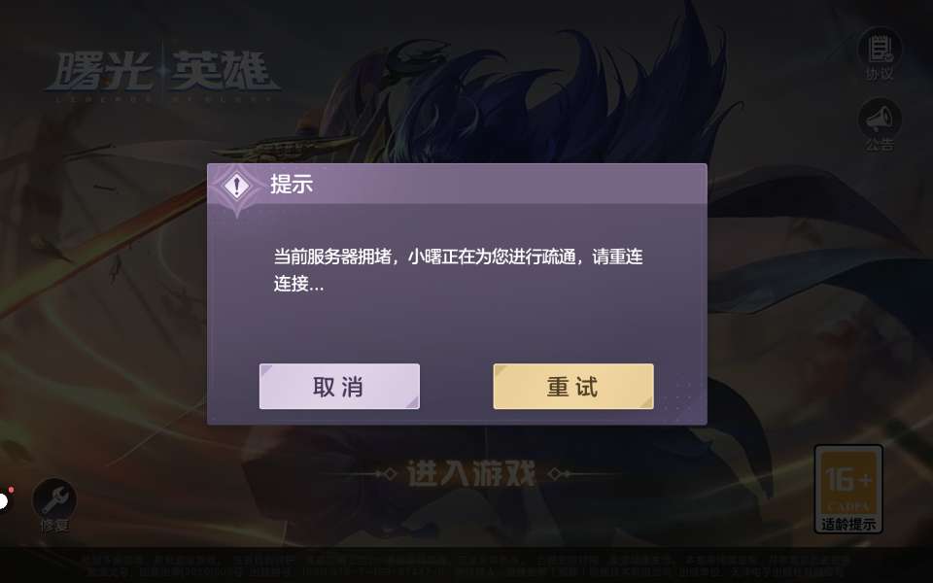This screenshot has width=933, height=583.
Task: Click the 公告 label under the megaphone
Action: (879, 145)
